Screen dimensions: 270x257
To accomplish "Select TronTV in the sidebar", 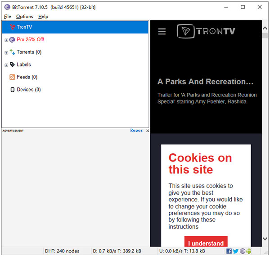I will click(75, 27).
